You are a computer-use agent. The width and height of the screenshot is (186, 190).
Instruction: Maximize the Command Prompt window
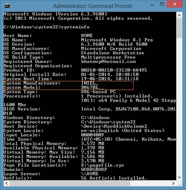click(x=162, y=4)
